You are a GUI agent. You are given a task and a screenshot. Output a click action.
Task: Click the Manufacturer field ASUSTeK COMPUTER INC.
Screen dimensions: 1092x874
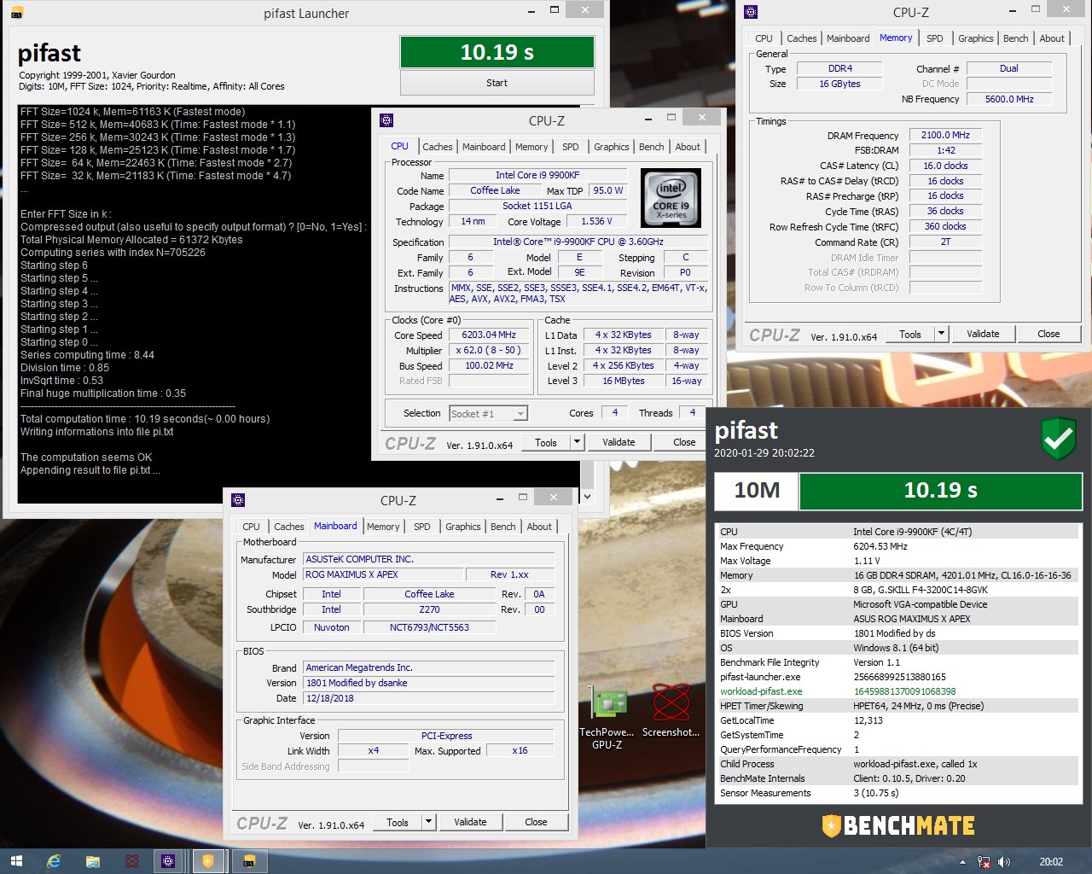(x=429, y=559)
